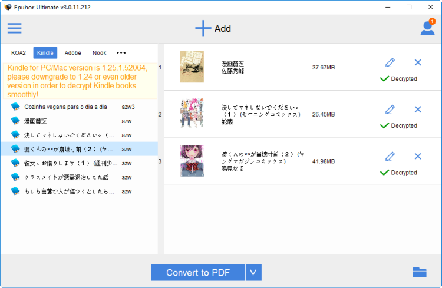
Task: Click the azw3 format label
Action: [128, 107]
